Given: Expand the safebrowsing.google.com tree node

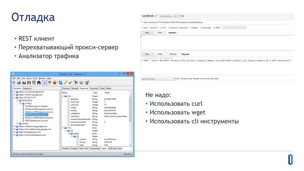Looking at the screenshot, I should click(x=14, y=126).
